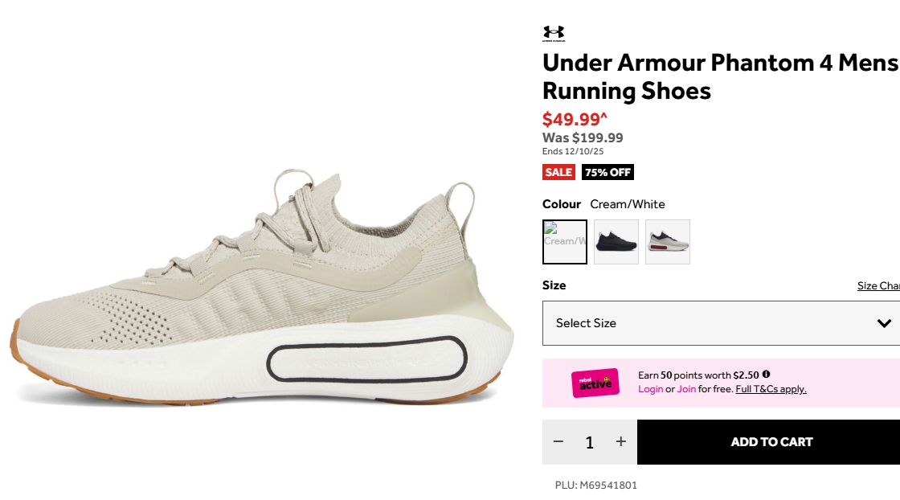
Task: Click the red SALE badge
Action: 558,172
